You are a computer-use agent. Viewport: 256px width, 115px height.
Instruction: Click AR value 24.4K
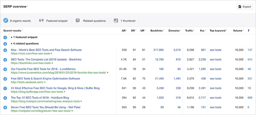pos(123,69)
